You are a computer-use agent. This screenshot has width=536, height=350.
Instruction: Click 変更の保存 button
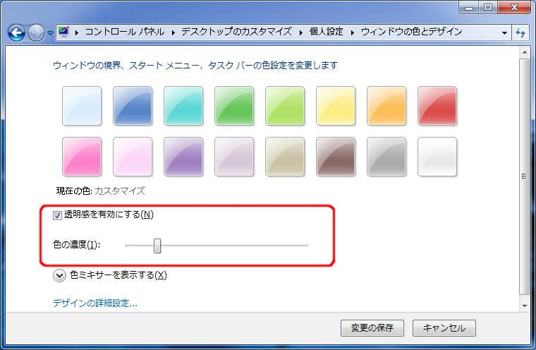click(372, 328)
